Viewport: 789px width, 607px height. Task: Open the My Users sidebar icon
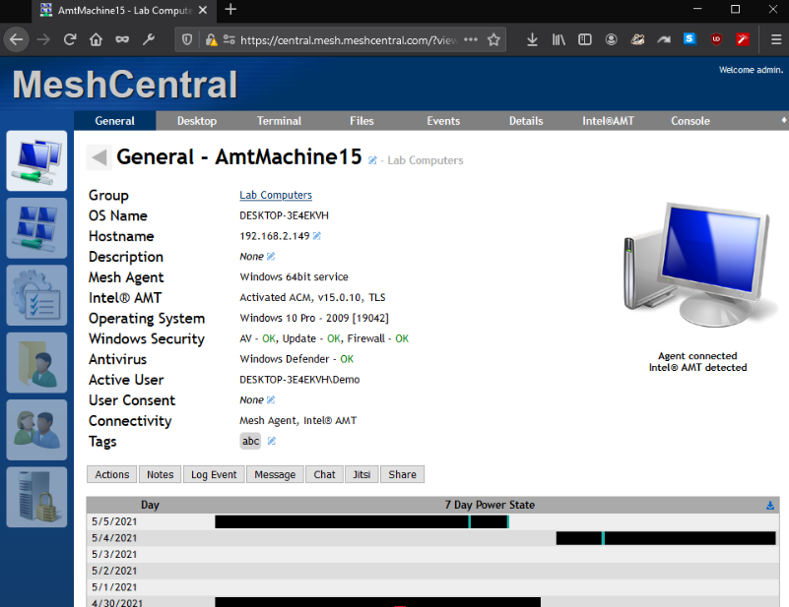(x=37, y=430)
